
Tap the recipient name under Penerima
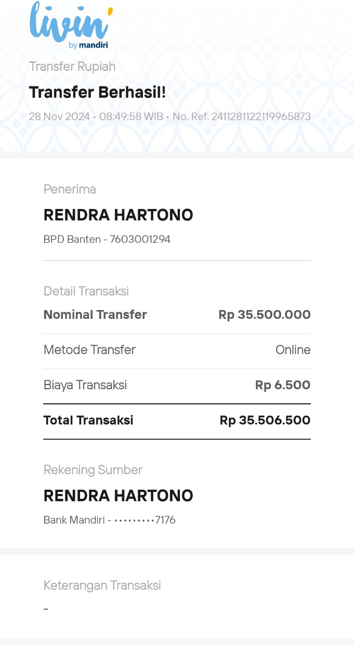(x=118, y=215)
